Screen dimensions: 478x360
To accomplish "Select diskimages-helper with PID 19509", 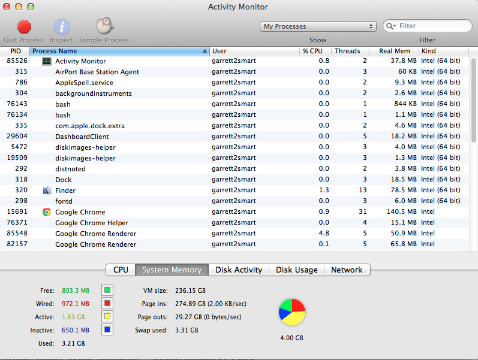I will [x=235, y=158].
